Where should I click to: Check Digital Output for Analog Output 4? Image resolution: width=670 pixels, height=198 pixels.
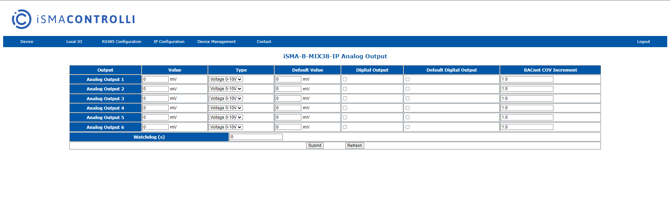[345, 108]
